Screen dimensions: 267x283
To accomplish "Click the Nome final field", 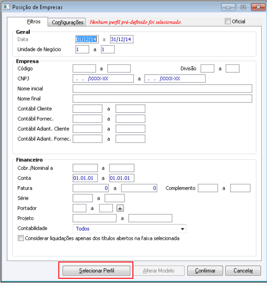I will pyautogui.click(x=162, y=99).
